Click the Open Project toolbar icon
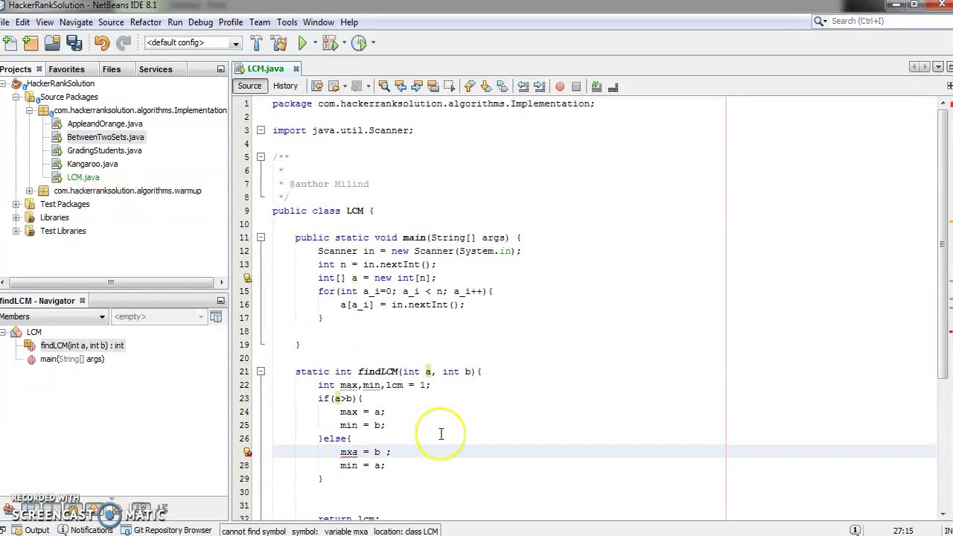This screenshot has width=953, height=536. point(52,42)
